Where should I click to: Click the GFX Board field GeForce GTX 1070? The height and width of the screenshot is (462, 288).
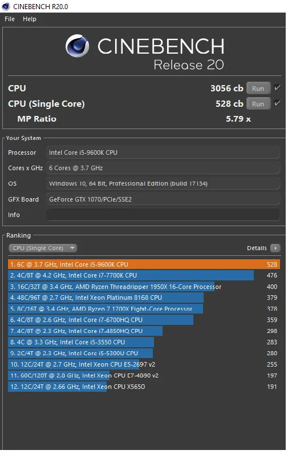163,199
